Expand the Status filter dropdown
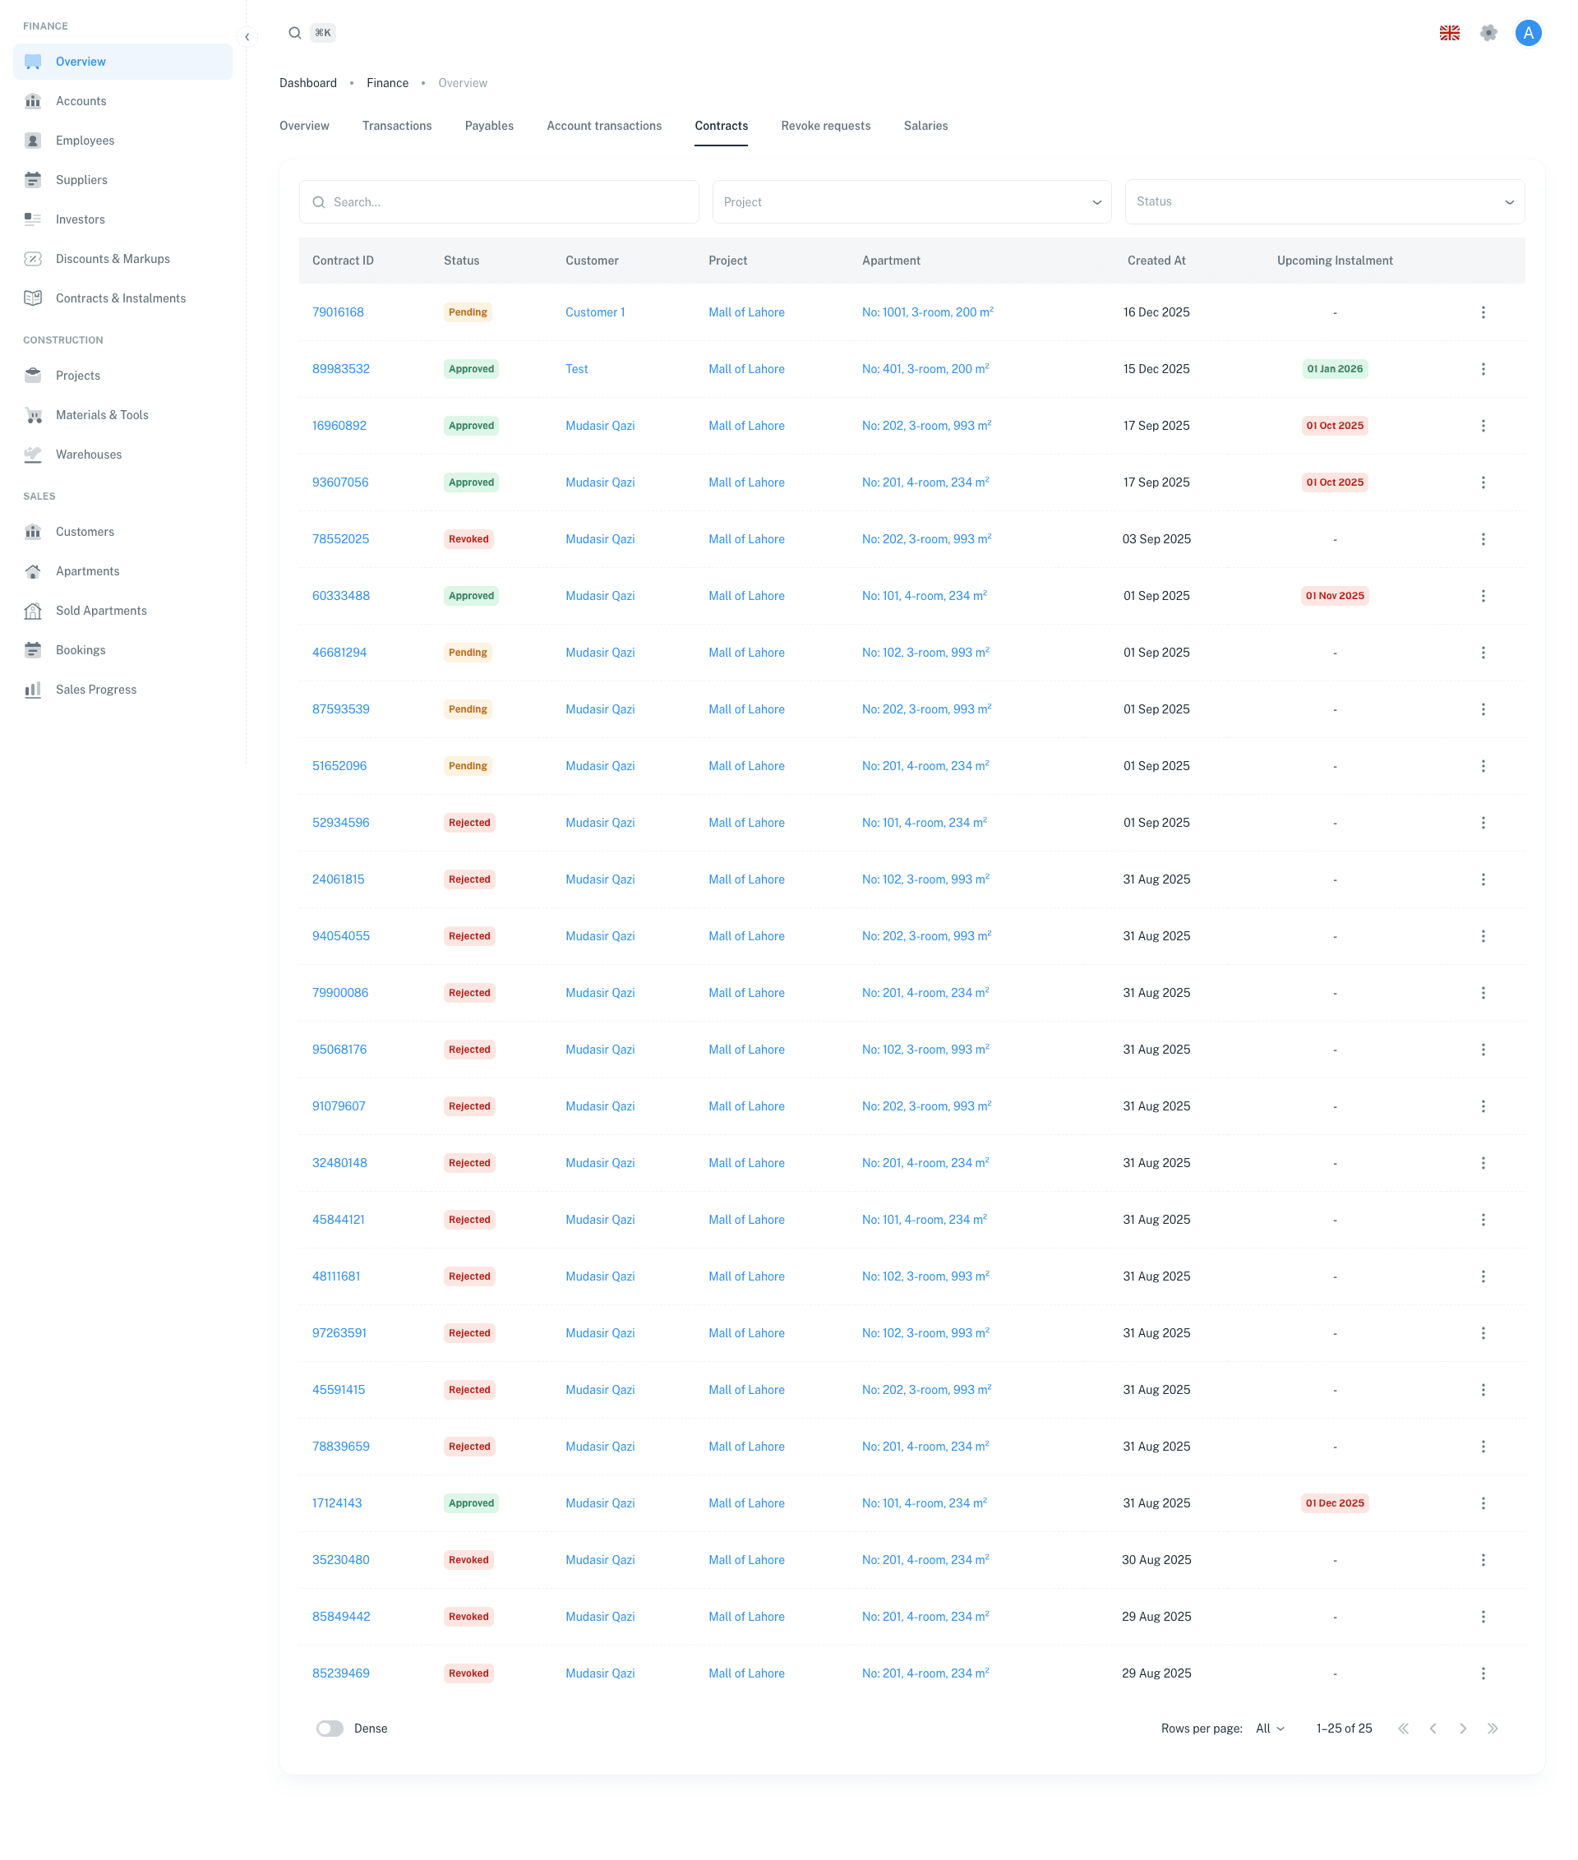This screenshot has height=1860, width=1578. pyautogui.click(x=1324, y=202)
